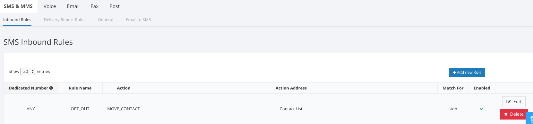Open the General sub-tab
Image resolution: width=533 pixels, height=124 pixels.
pos(106,20)
